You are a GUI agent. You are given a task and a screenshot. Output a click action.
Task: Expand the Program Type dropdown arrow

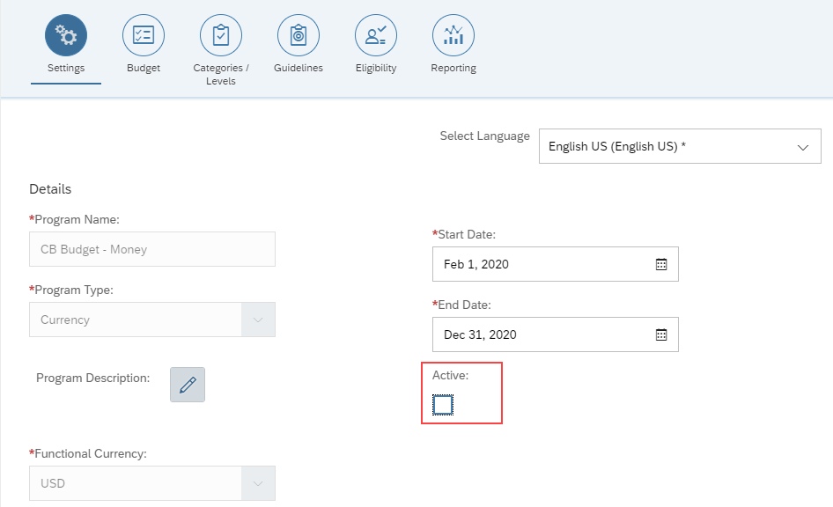tap(258, 320)
